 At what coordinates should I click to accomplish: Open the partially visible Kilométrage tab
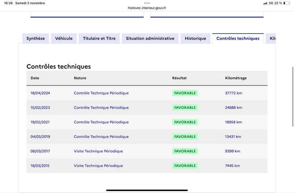271,39
